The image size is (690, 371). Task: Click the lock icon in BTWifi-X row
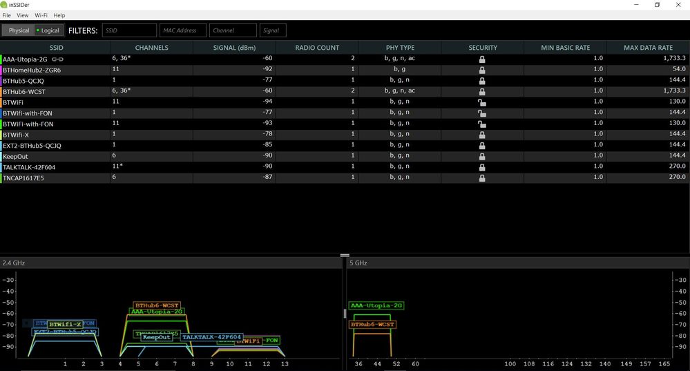[x=482, y=135]
